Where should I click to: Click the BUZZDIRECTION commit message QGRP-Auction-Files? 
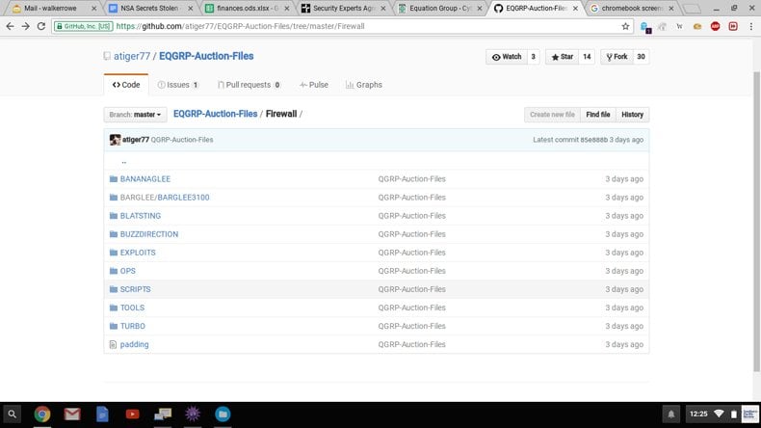411,234
